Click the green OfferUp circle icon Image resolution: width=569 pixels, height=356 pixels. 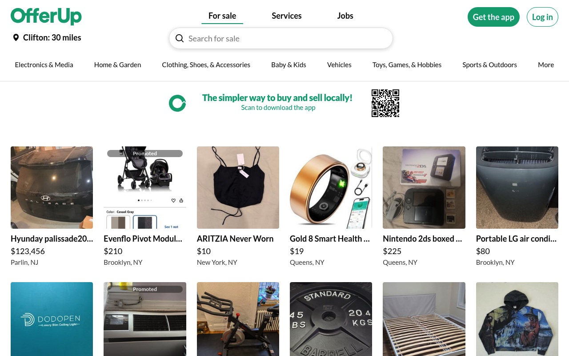(177, 103)
